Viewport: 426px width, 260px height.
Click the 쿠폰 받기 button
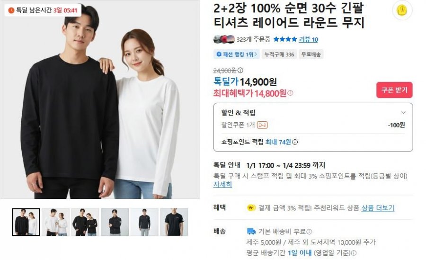394,90
